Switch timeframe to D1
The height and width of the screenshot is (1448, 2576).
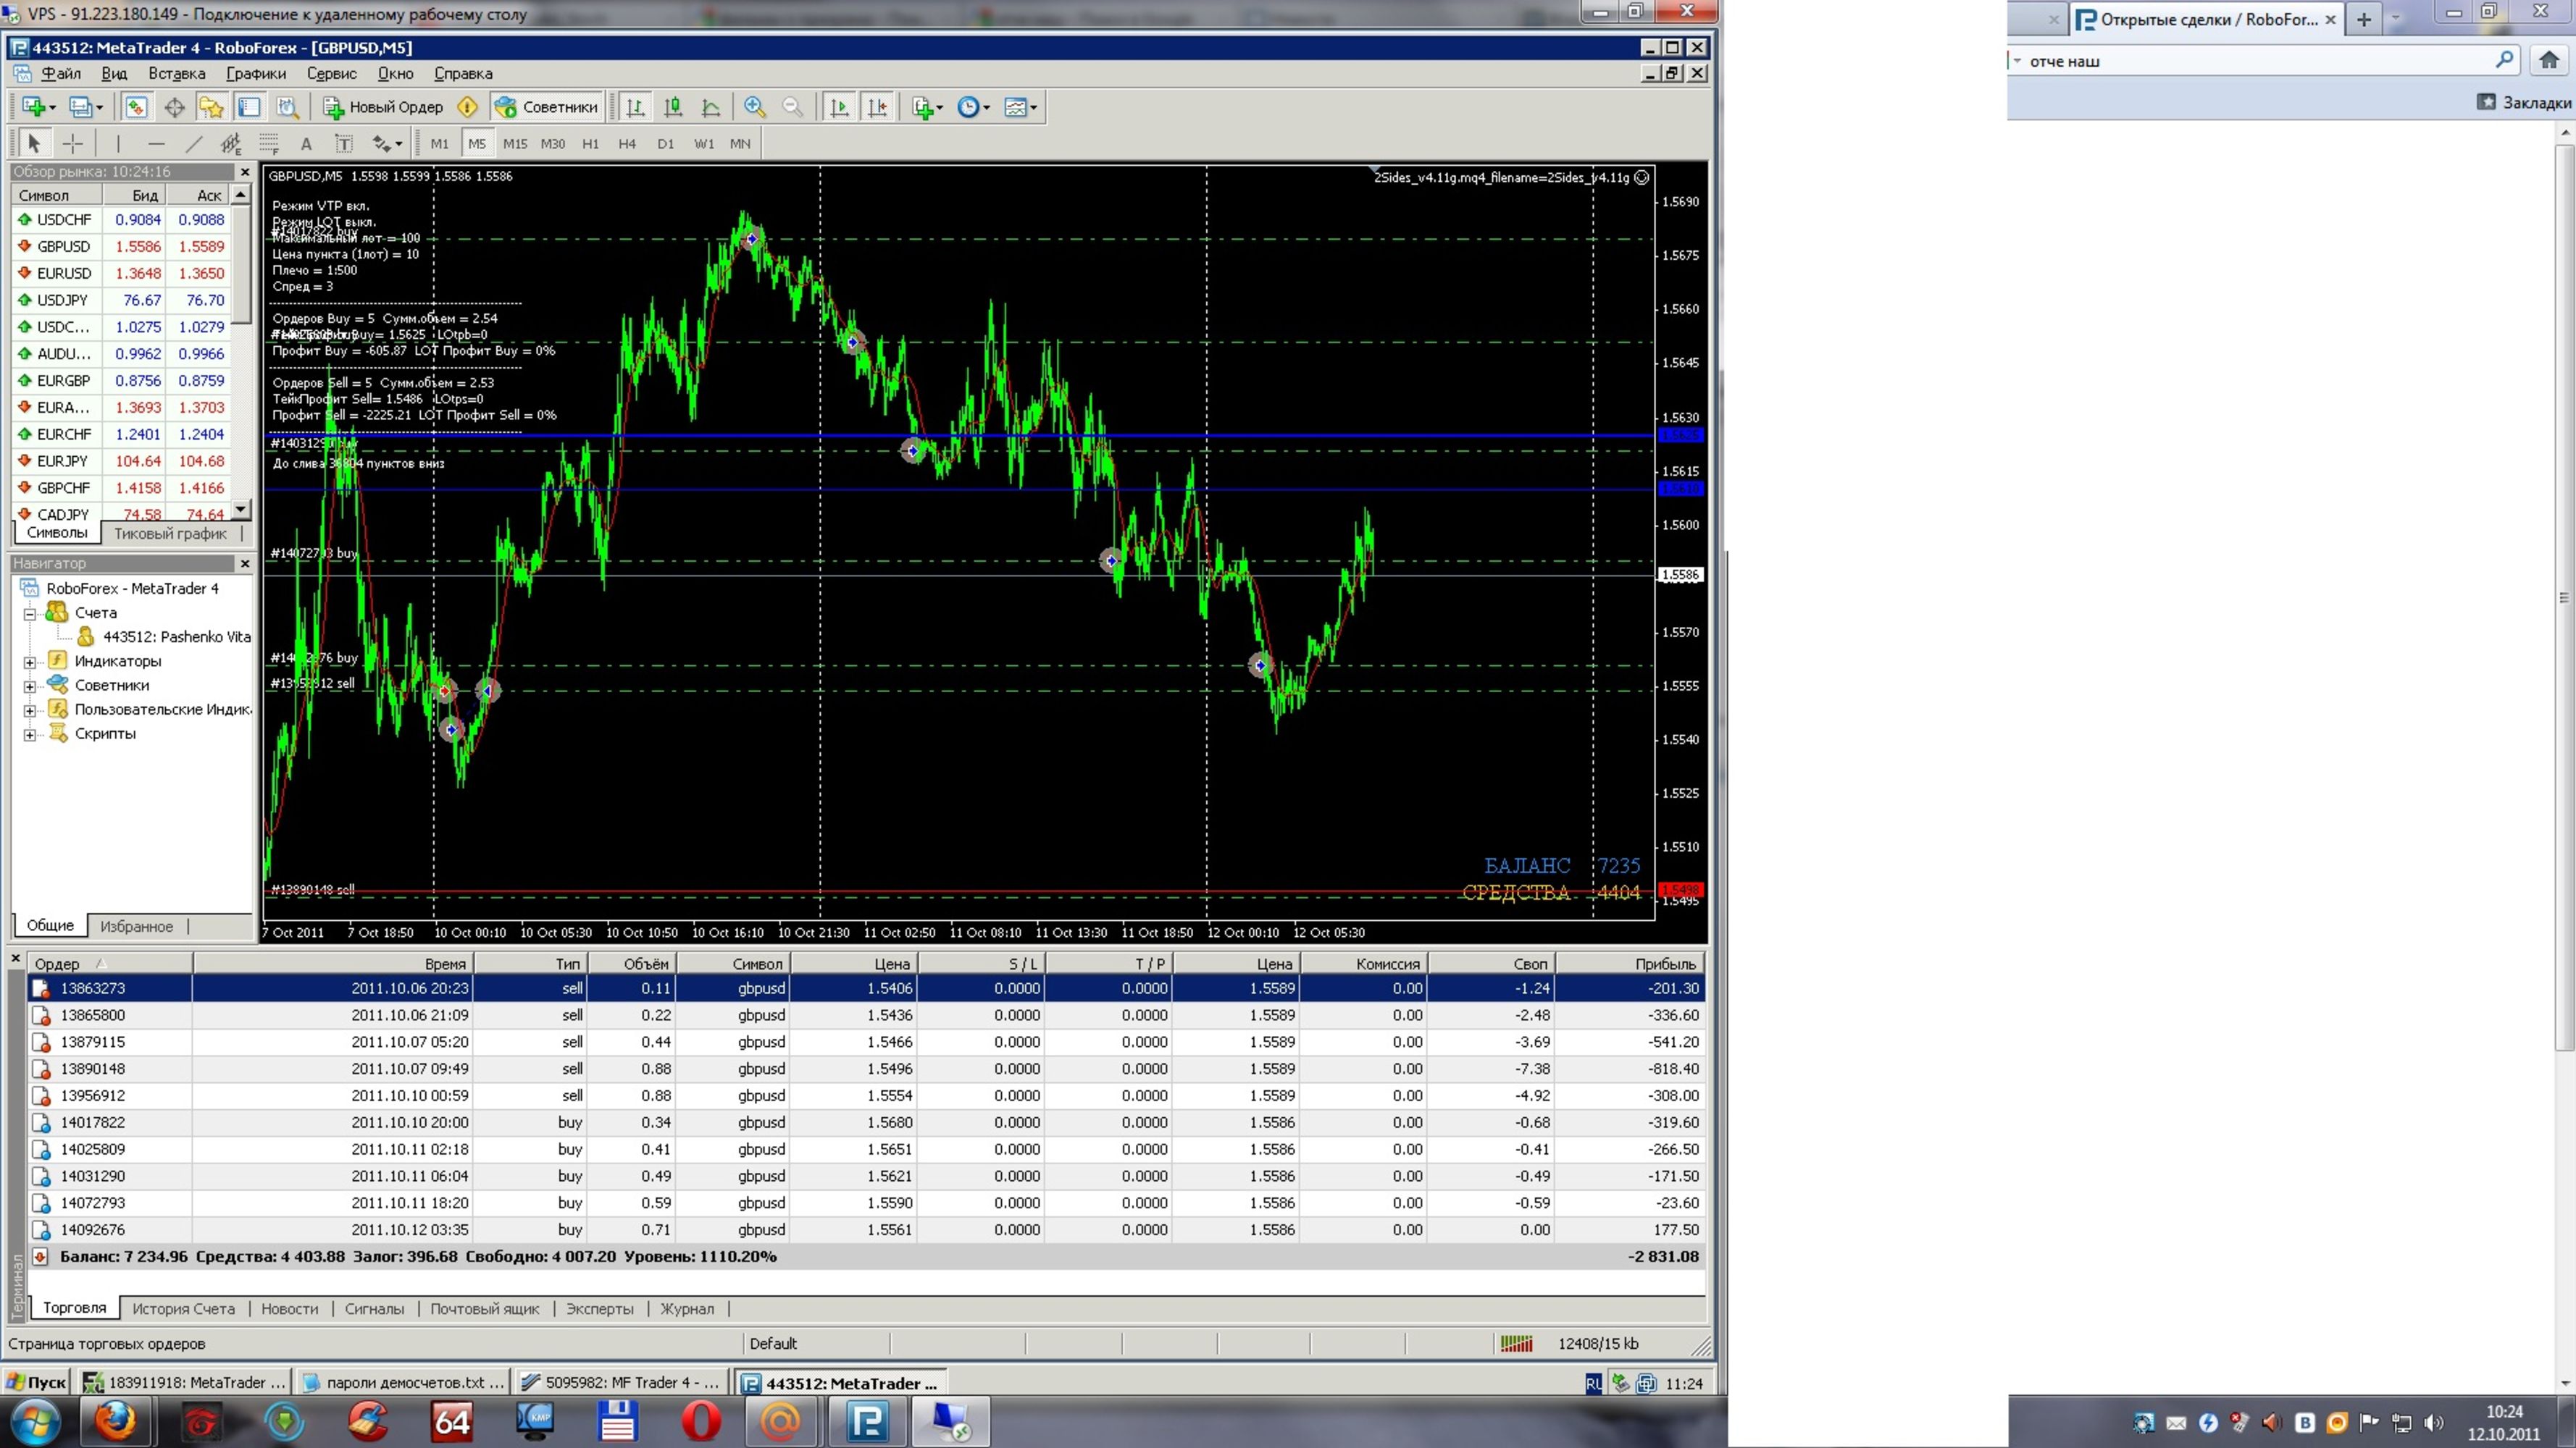tap(665, 144)
